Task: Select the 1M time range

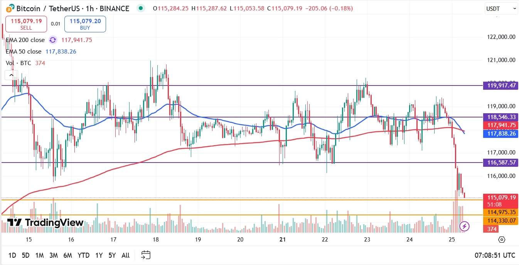Action: coord(39,255)
